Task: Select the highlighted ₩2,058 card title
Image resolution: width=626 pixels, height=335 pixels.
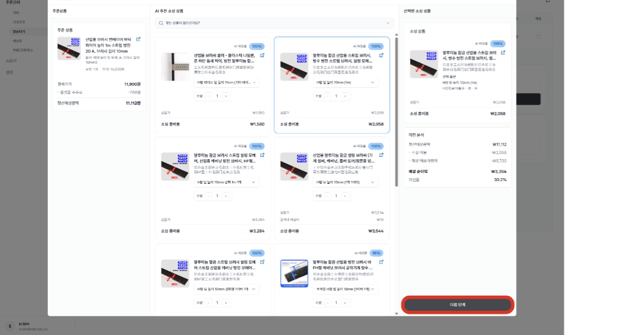Action: (x=343, y=58)
